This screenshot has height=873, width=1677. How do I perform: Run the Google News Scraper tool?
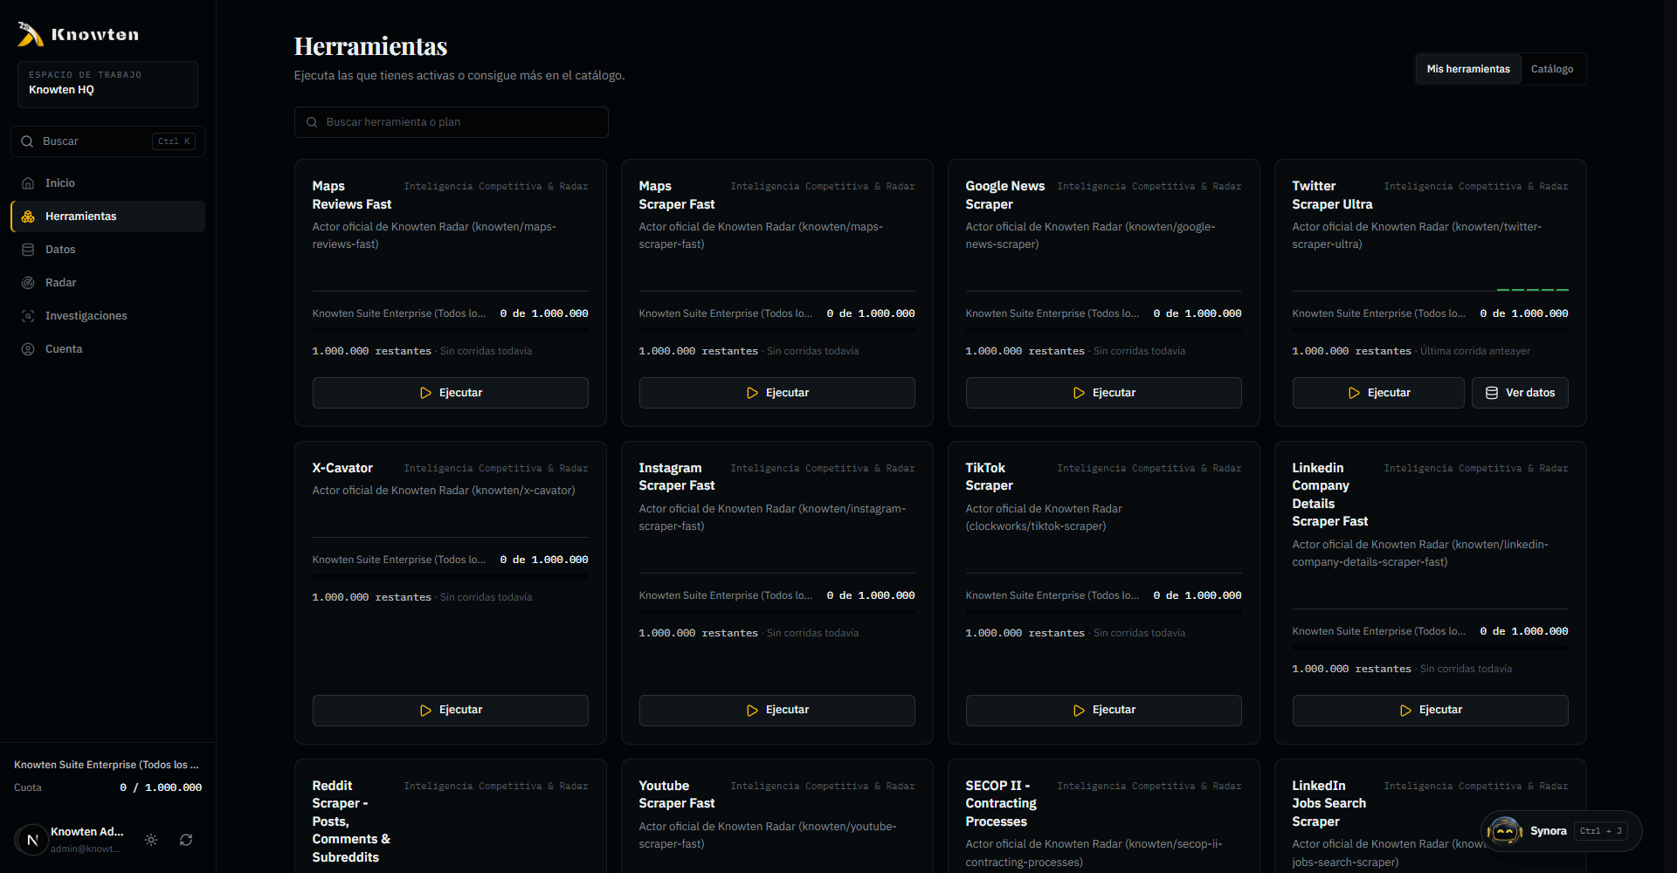[1103, 393]
